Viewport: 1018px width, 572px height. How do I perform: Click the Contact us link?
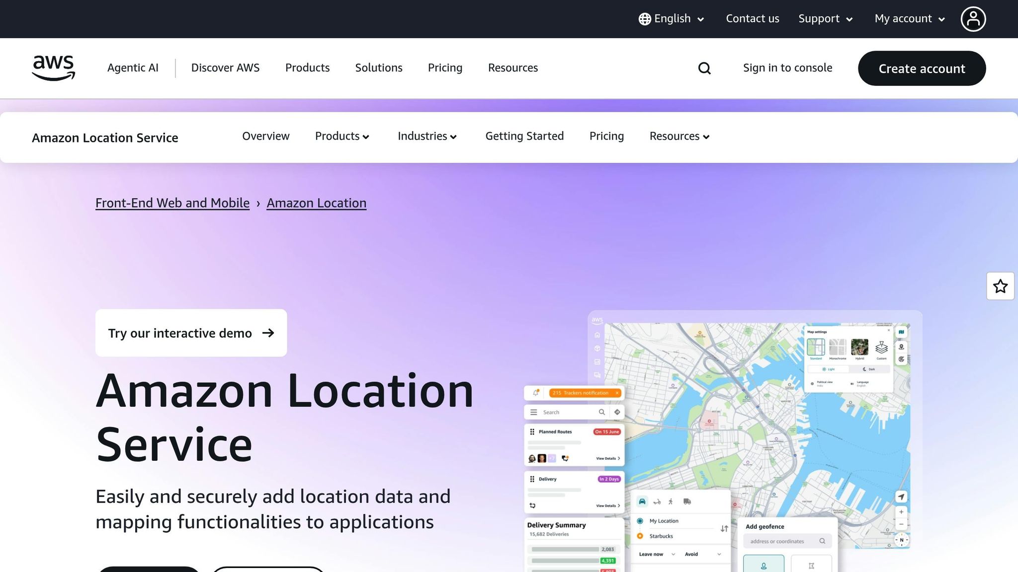(753, 19)
